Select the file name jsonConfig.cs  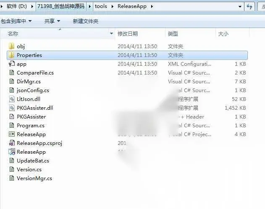click(33, 90)
